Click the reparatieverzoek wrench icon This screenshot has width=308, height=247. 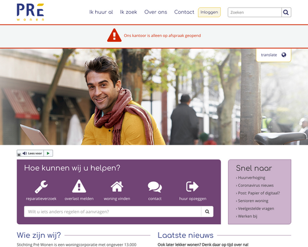41,186
